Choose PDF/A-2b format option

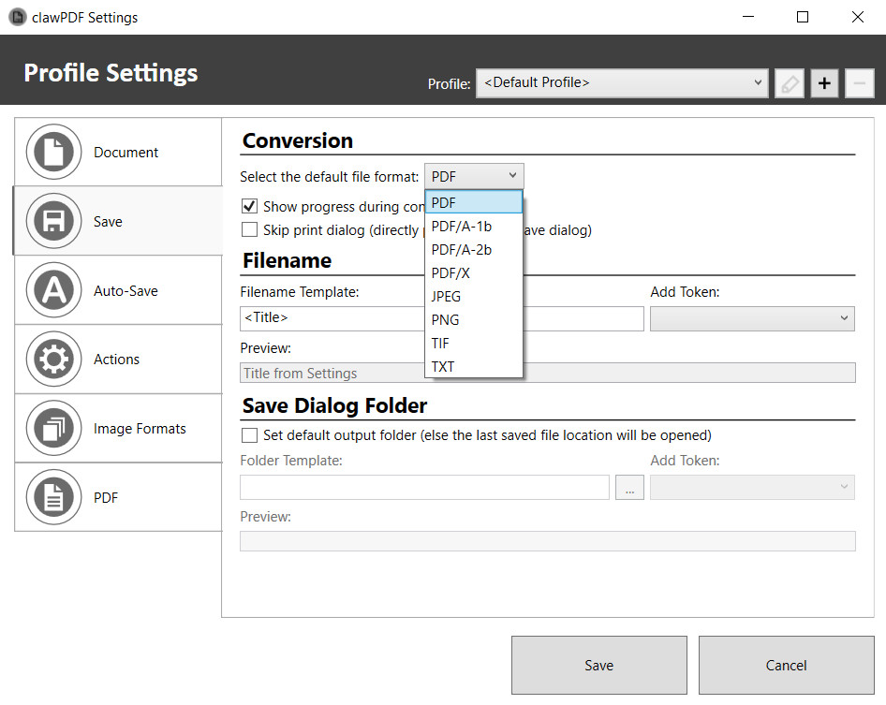click(x=474, y=250)
